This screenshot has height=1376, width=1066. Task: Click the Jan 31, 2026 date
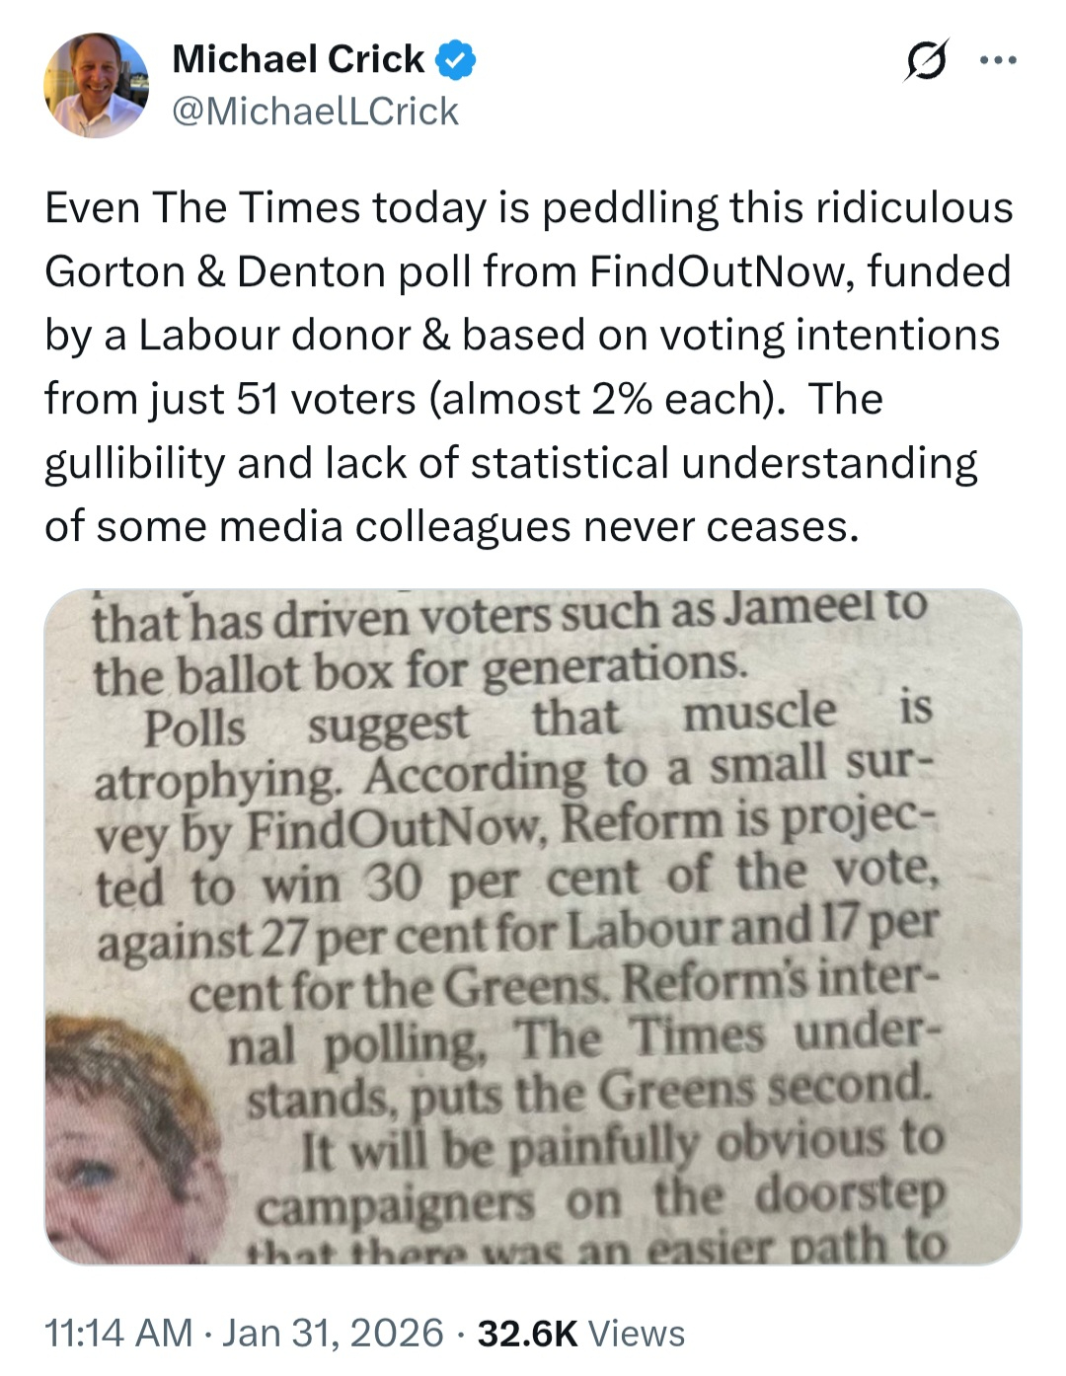click(333, 1333)
